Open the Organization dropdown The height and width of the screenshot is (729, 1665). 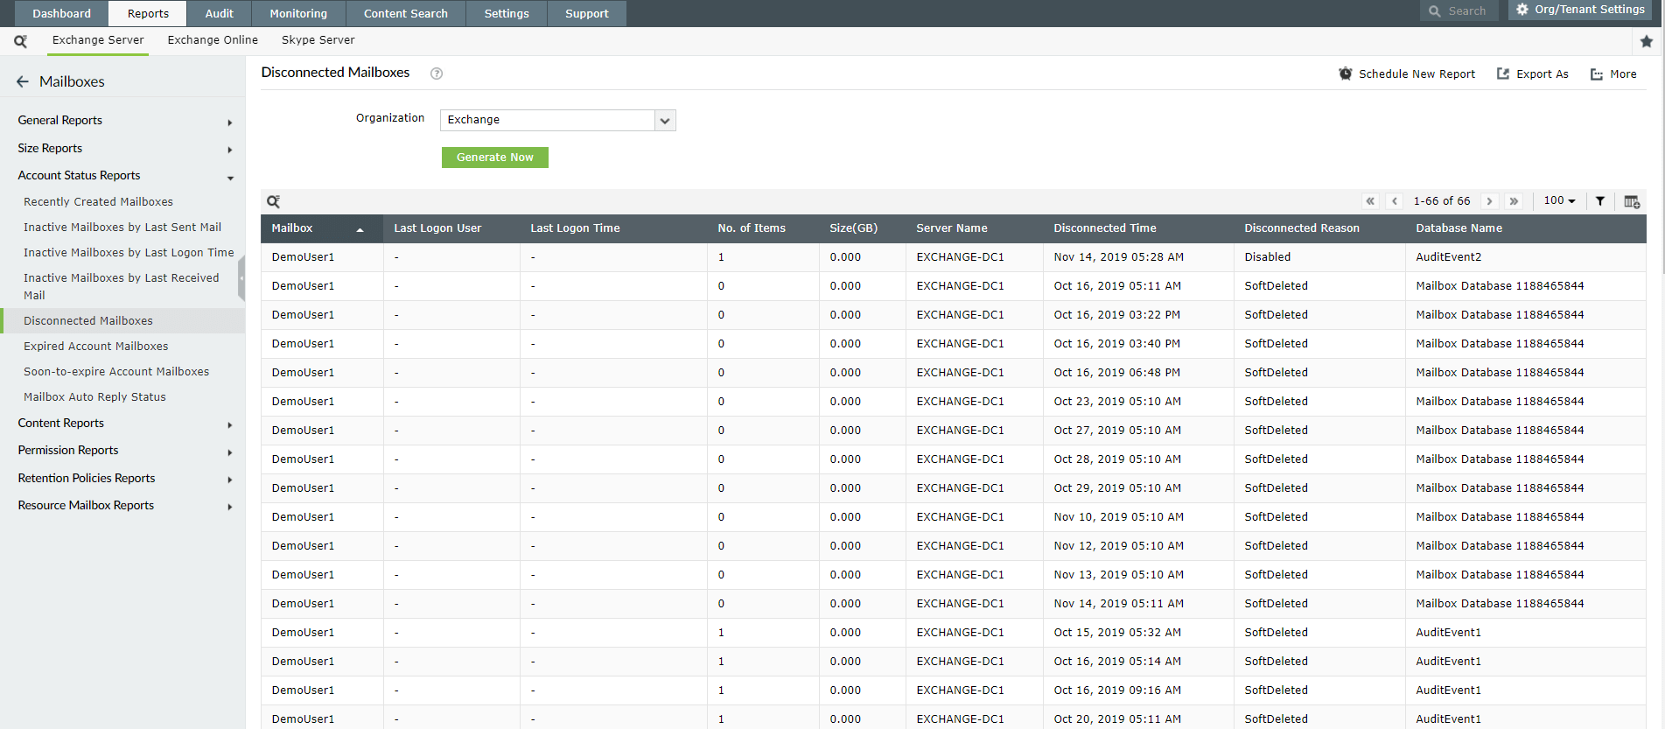[x=558, y=120]
